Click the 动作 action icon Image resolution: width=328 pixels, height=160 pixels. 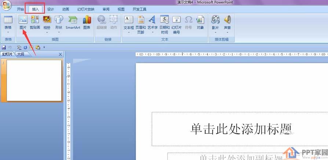click(x=114, y=19)
